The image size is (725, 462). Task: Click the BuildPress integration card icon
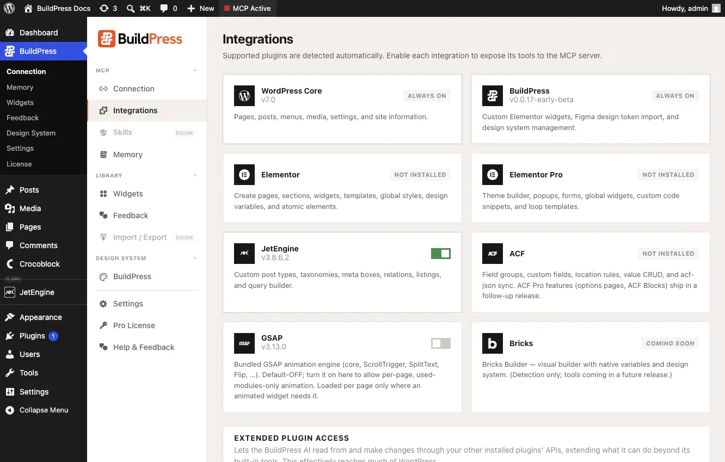(493, 96)
